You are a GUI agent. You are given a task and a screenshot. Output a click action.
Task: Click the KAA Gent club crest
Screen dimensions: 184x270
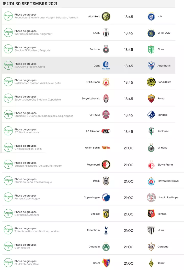click(106, 65)
